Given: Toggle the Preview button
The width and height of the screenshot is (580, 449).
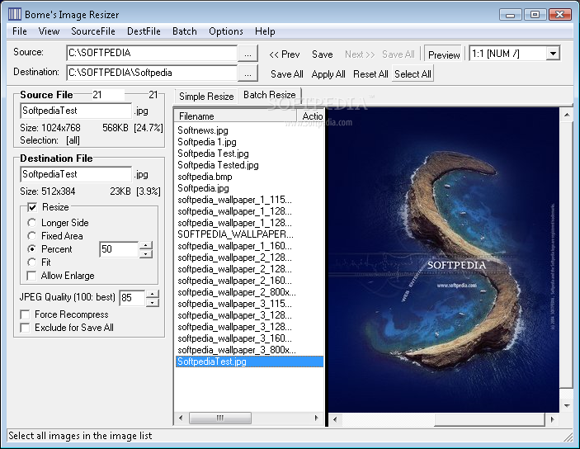Looking at the screenshot, I should click(x=444, y=54).
